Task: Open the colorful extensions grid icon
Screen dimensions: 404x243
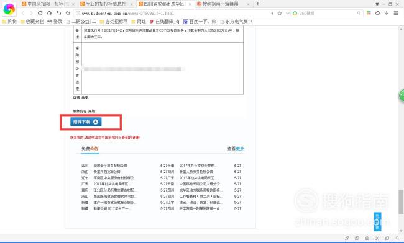Action: click(369, 13)
